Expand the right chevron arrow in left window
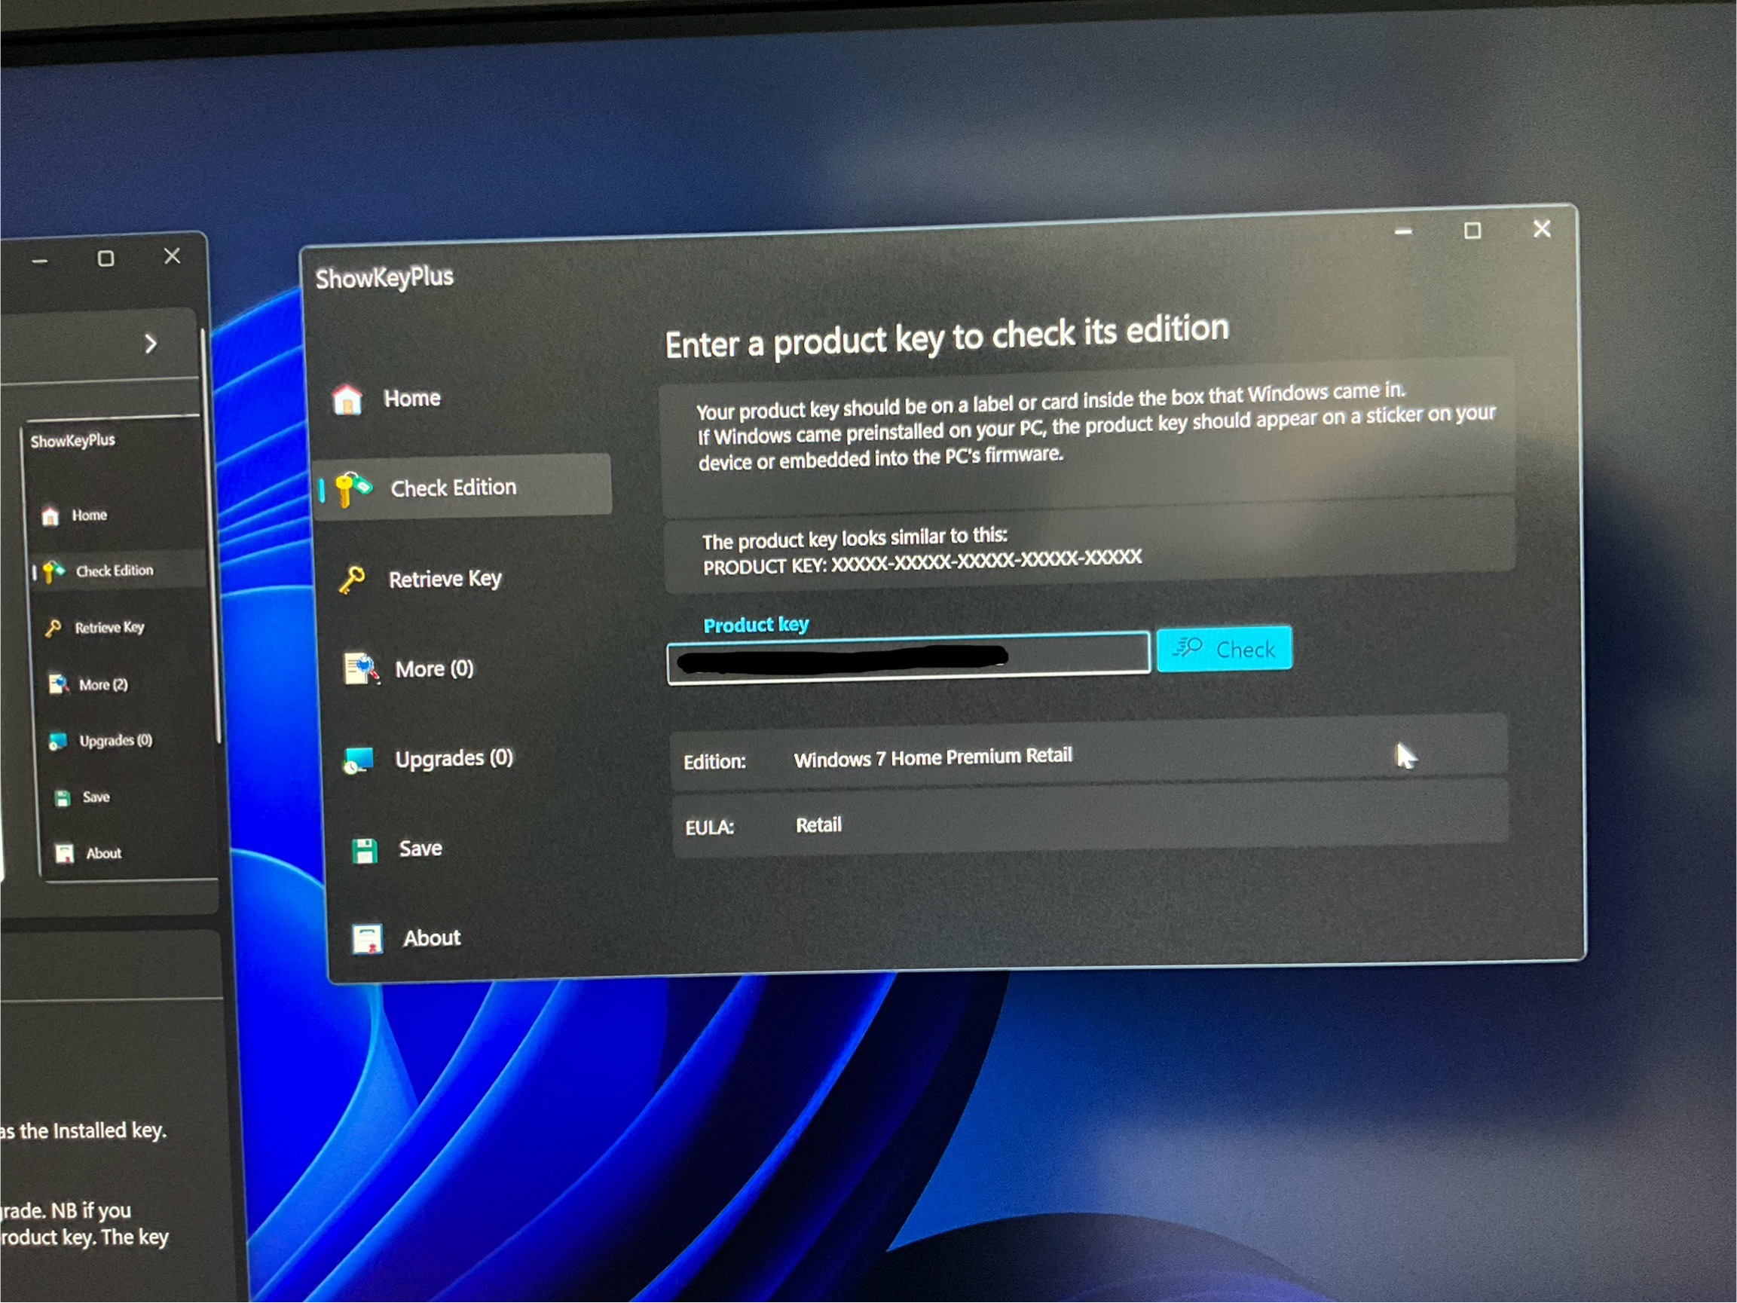The image size is (1737, 1303). click(151, 343)
